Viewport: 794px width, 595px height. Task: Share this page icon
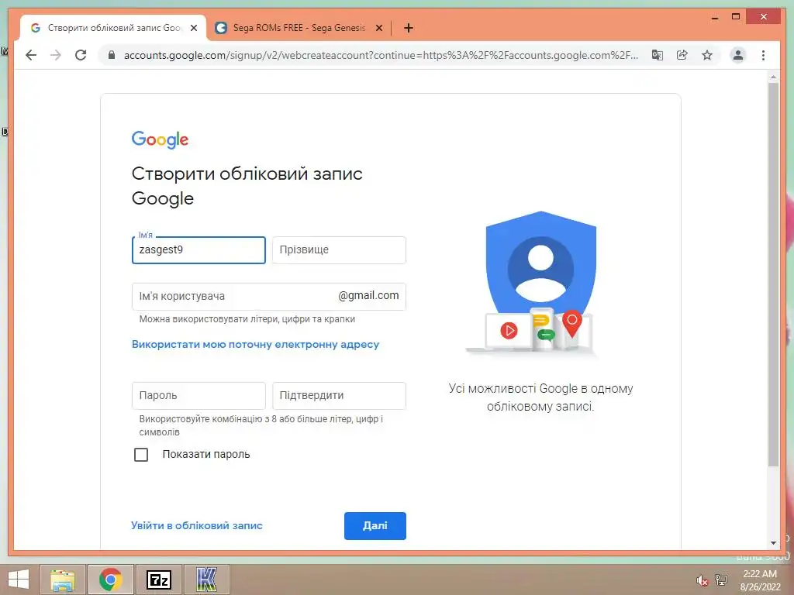(682, 55)
